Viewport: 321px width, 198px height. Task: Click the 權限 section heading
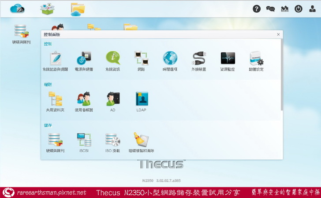tap(48, 84)
